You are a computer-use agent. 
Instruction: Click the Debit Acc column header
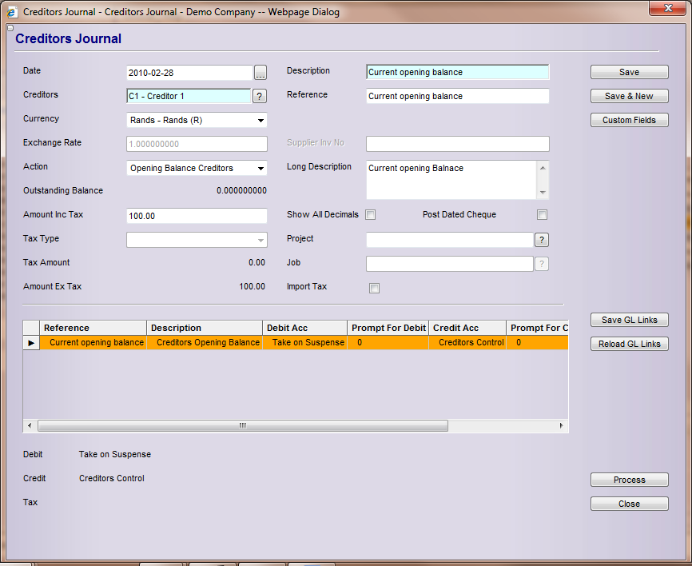[x=305, y=328]
